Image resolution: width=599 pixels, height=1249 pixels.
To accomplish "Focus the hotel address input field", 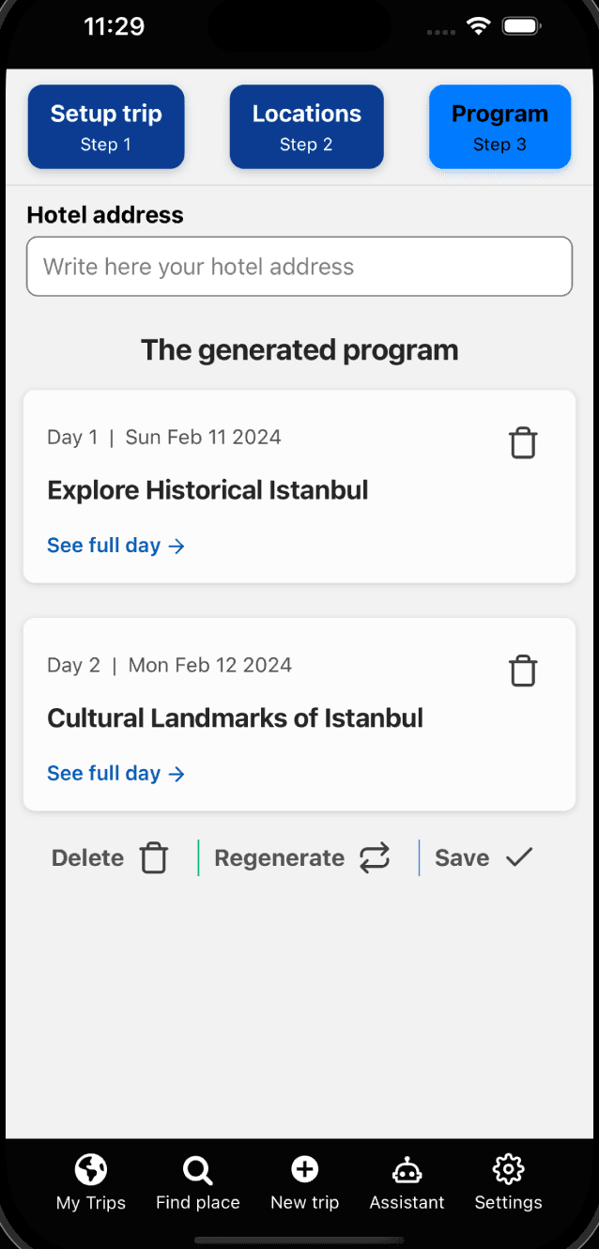I will click(x=299, y=267).
